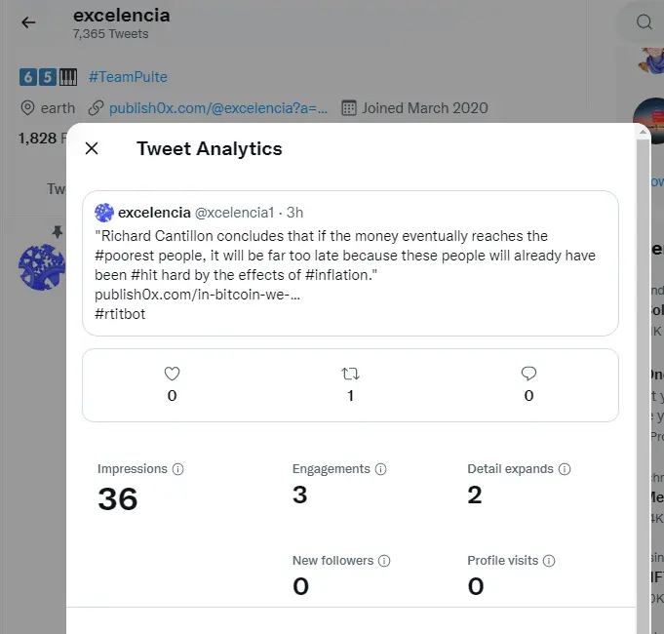This screenshot has width=664, height=634.
Task: Show info for New followers metric
Action: (x=384, y=561)
